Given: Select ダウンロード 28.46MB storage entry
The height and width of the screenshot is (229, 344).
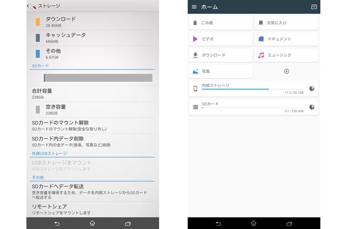Looking at the screenshot, I should [92, 22].
